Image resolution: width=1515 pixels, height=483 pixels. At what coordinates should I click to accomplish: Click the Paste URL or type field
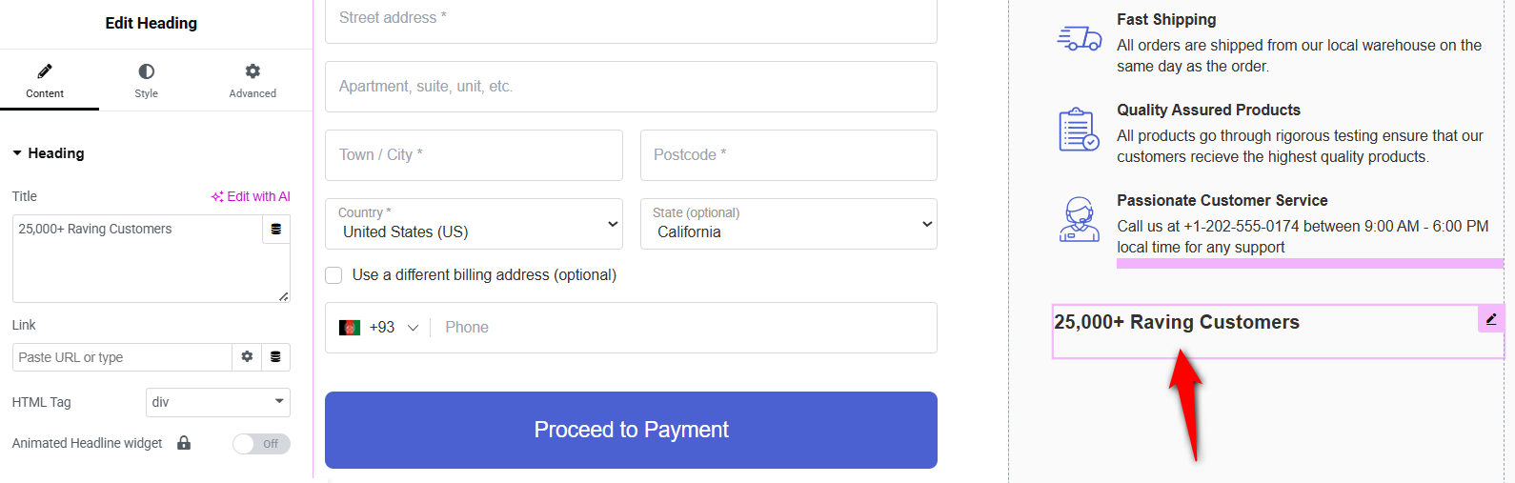point(122,357)
